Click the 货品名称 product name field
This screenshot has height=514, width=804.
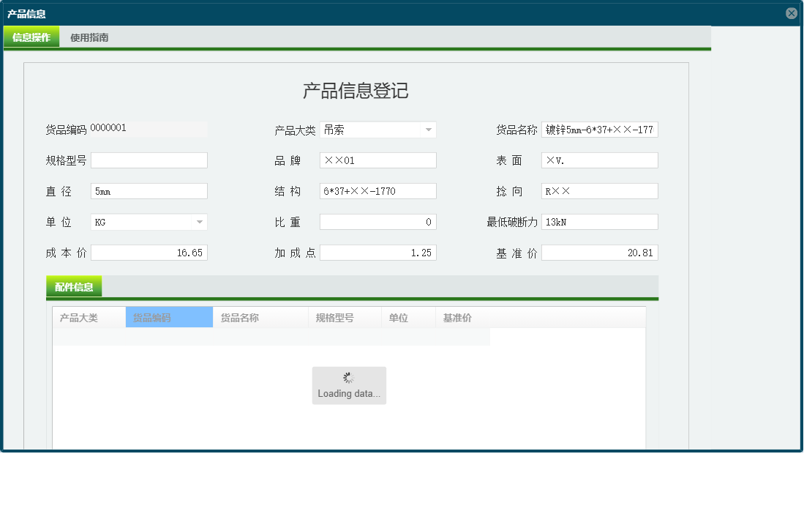599,129
